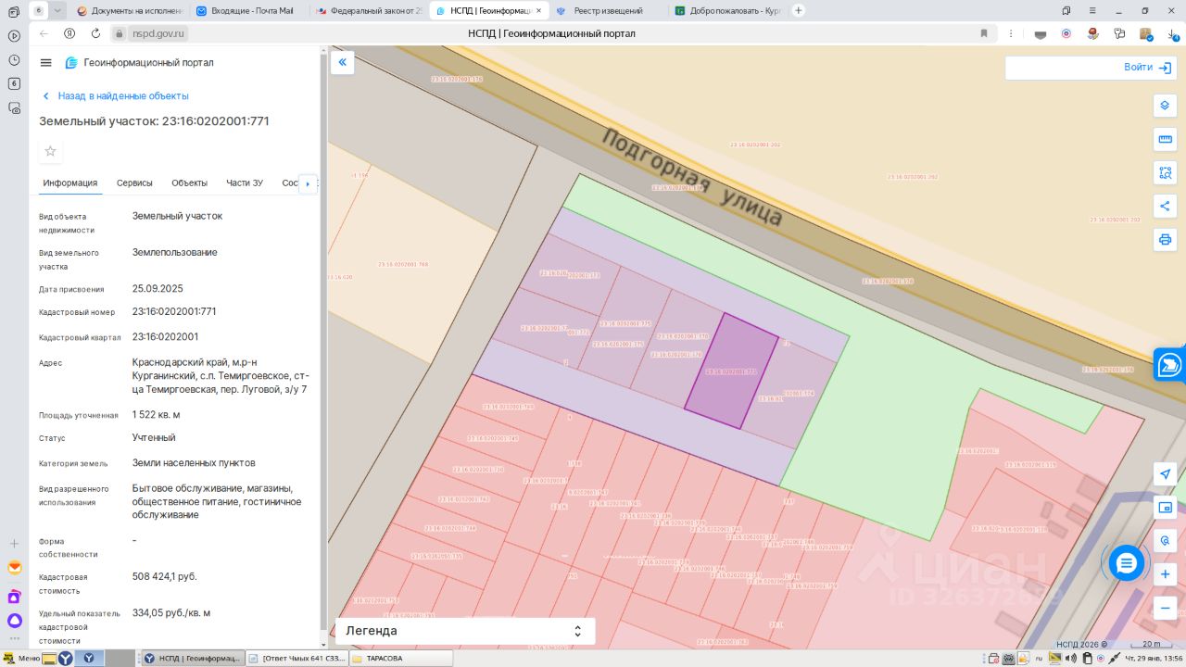This screenshot has width=1186, height=667.
Task: Locate my position on the map
Action: [x=1166, y=473]
